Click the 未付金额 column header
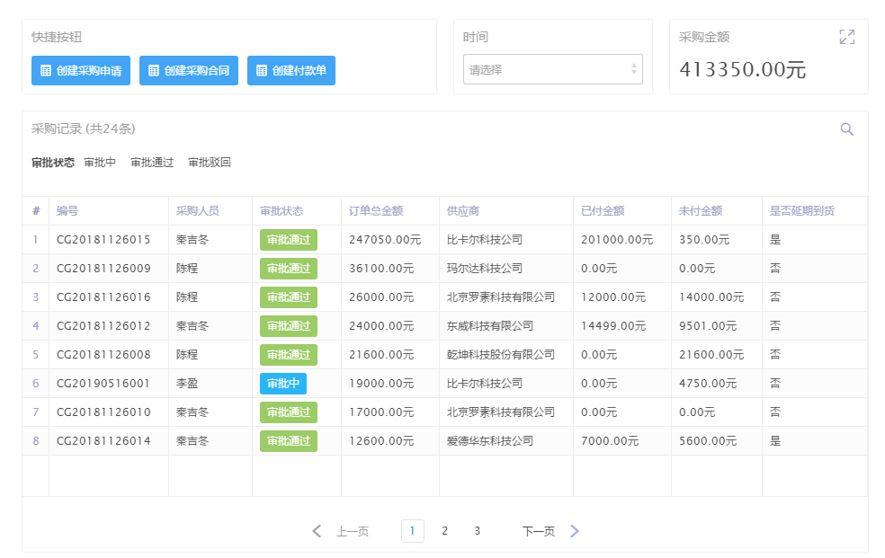The image size is (885, 558). point(701,211)
